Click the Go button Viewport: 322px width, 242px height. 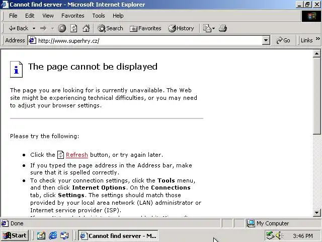pos(283,40)
